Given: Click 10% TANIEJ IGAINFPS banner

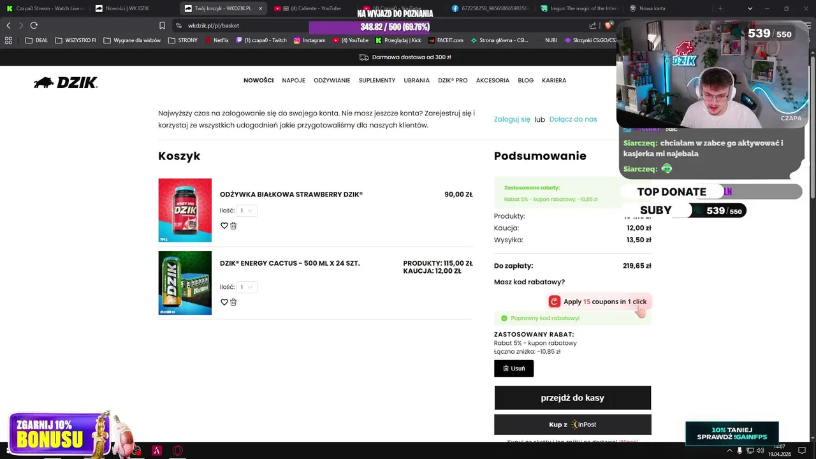Looking at the screenshot, I should 732,433.
